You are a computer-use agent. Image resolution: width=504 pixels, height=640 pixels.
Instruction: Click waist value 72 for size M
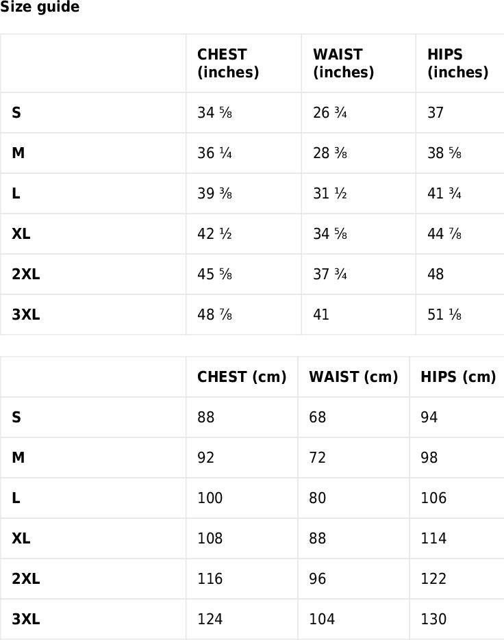[317, 457]
